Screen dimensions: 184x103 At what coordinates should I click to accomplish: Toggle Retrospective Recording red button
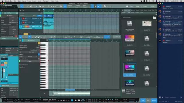(x=16, y=36)
